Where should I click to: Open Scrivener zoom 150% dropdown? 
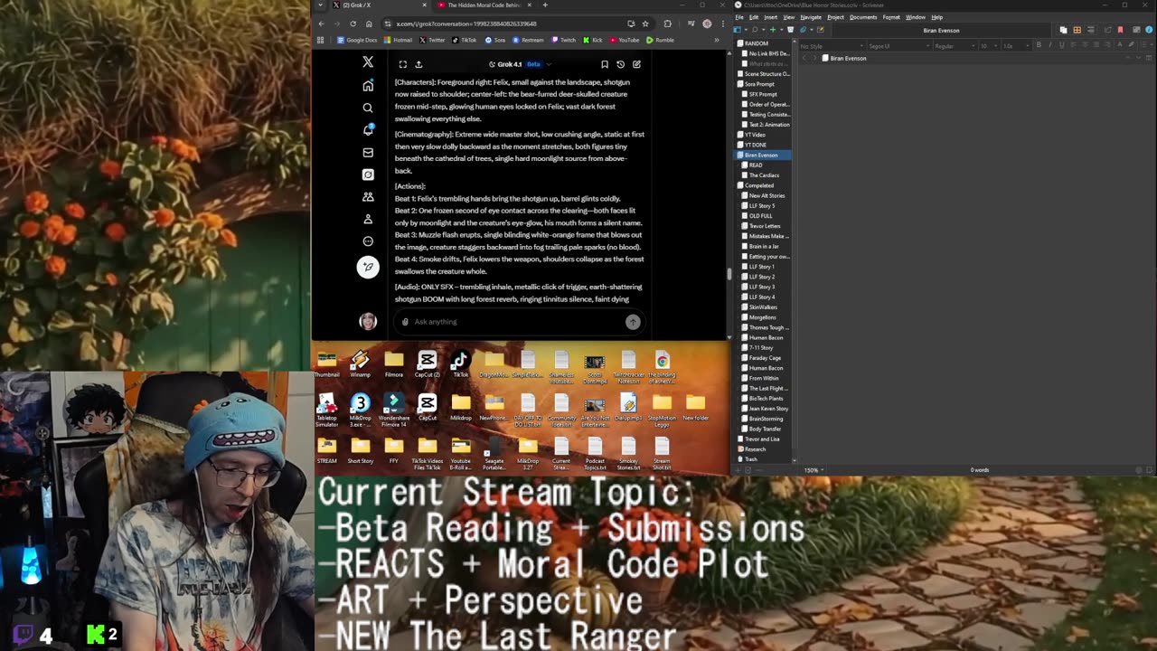814,470
